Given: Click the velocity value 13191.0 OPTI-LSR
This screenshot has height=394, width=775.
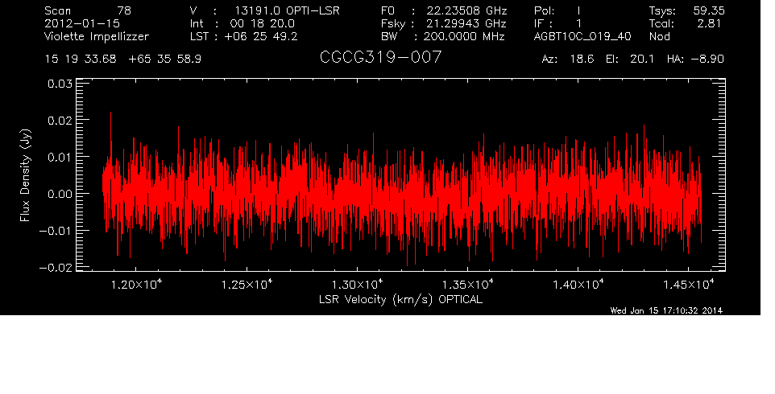Looking at the screenshot, I should point(287,10).
